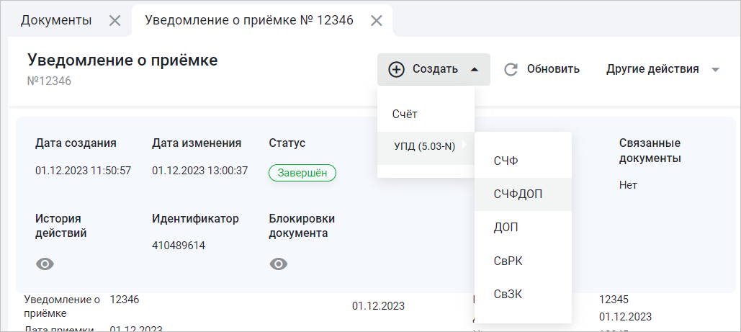This screenshot has width=741, height=332.
Task: Select Счёт from the create menu
Action: (x=405, y=114)
